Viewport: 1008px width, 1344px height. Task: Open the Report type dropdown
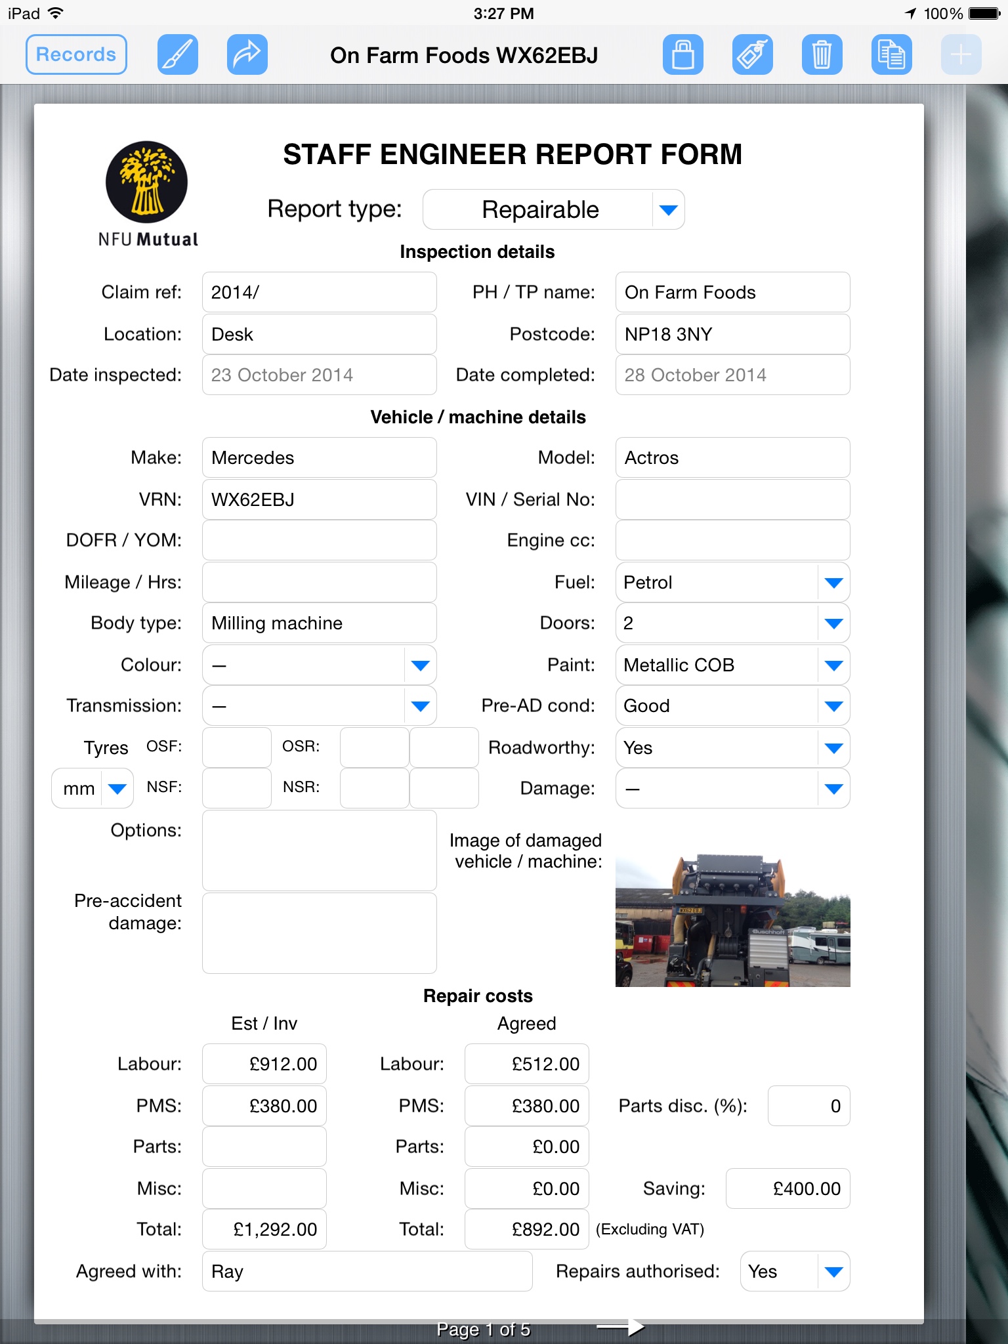pyautogui.click(x=554, y=209)
